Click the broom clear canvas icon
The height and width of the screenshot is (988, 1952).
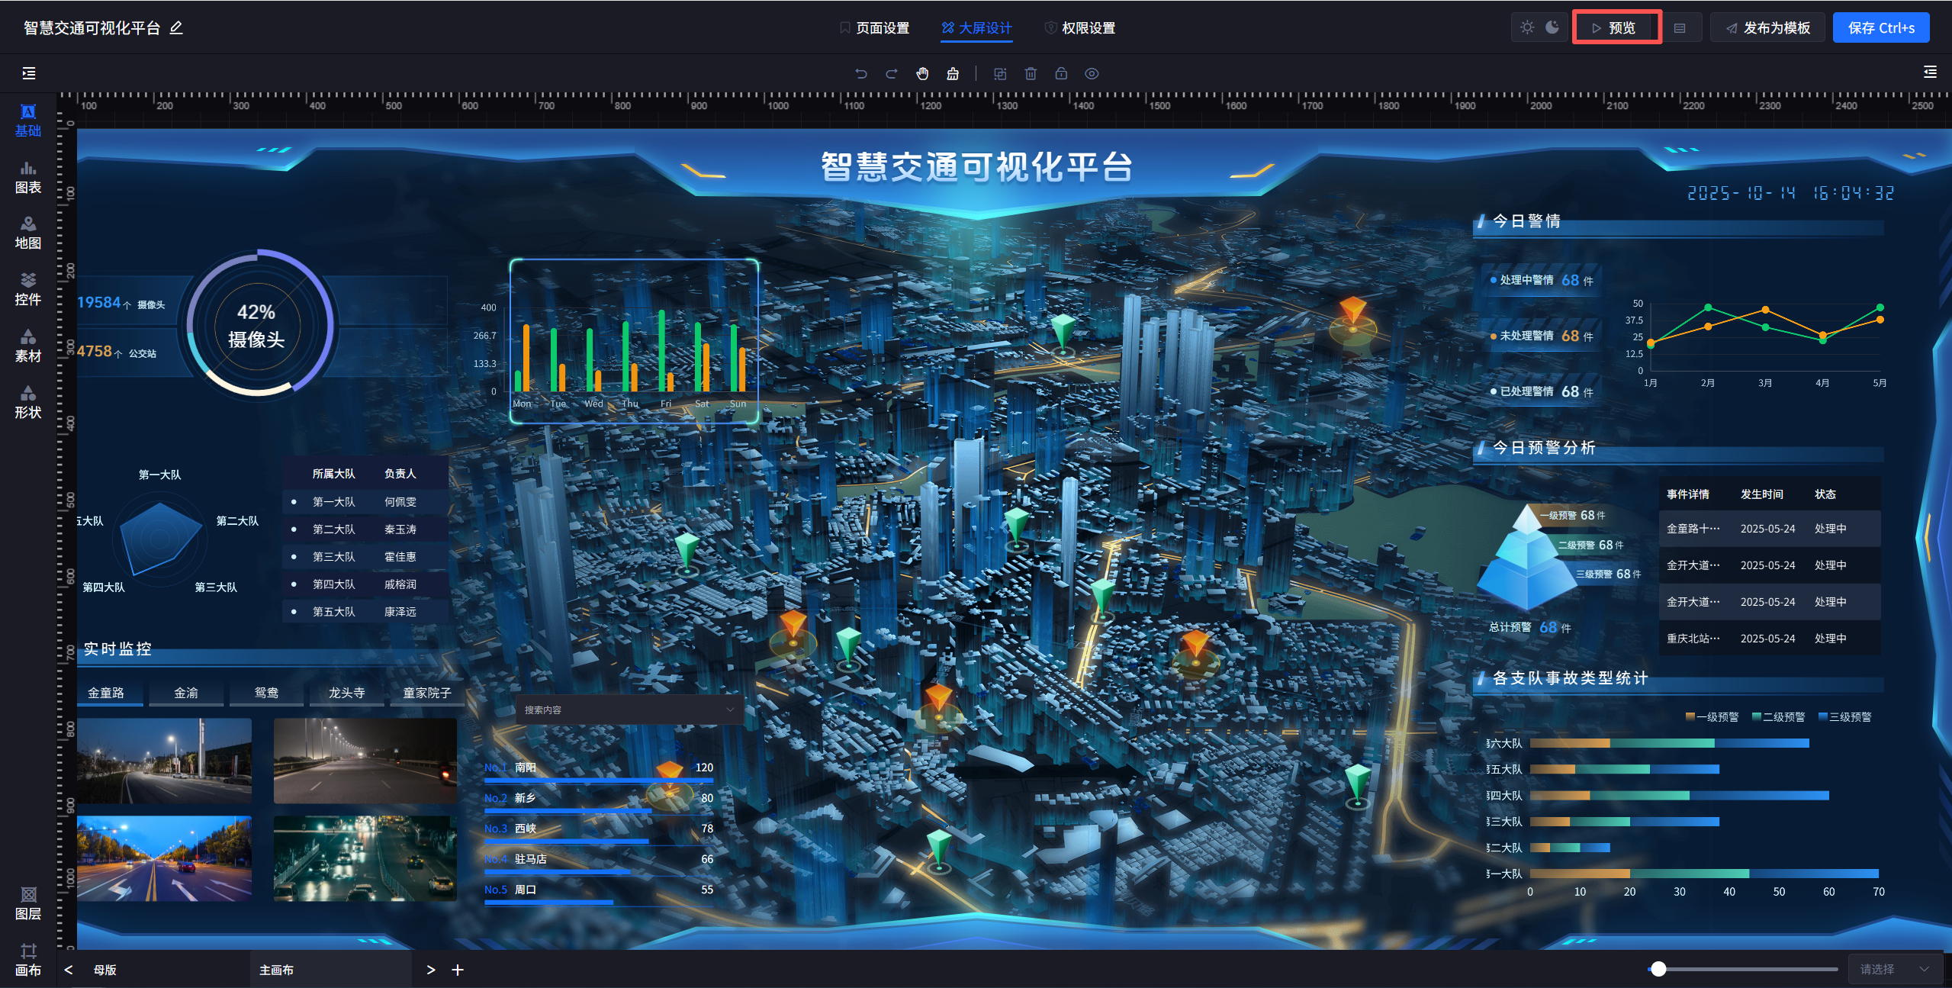click(x=953, y=74)
